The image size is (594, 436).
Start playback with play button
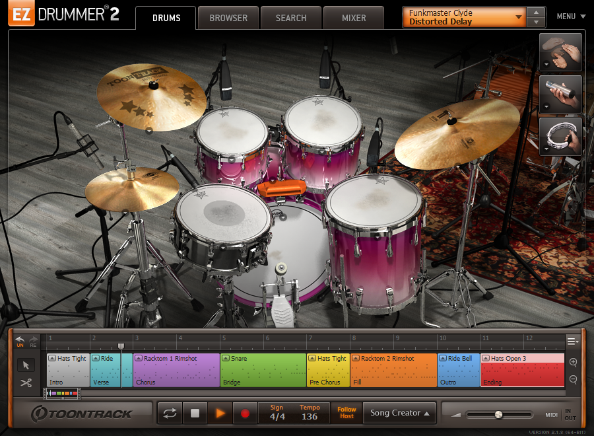click(220, 413)
